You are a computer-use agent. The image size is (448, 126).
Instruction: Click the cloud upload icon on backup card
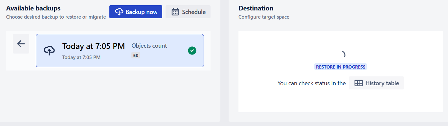click(x=49, y=51)
